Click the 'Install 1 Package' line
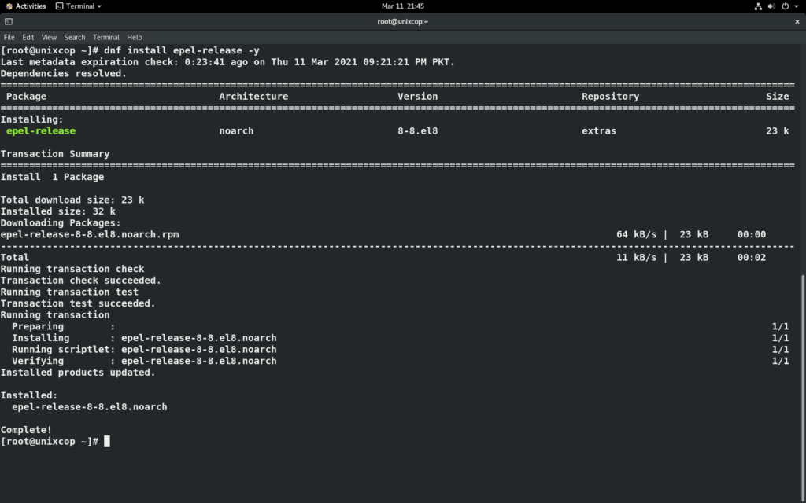The width and height of the screenshot is (806, 503). [x=52, y=177]
